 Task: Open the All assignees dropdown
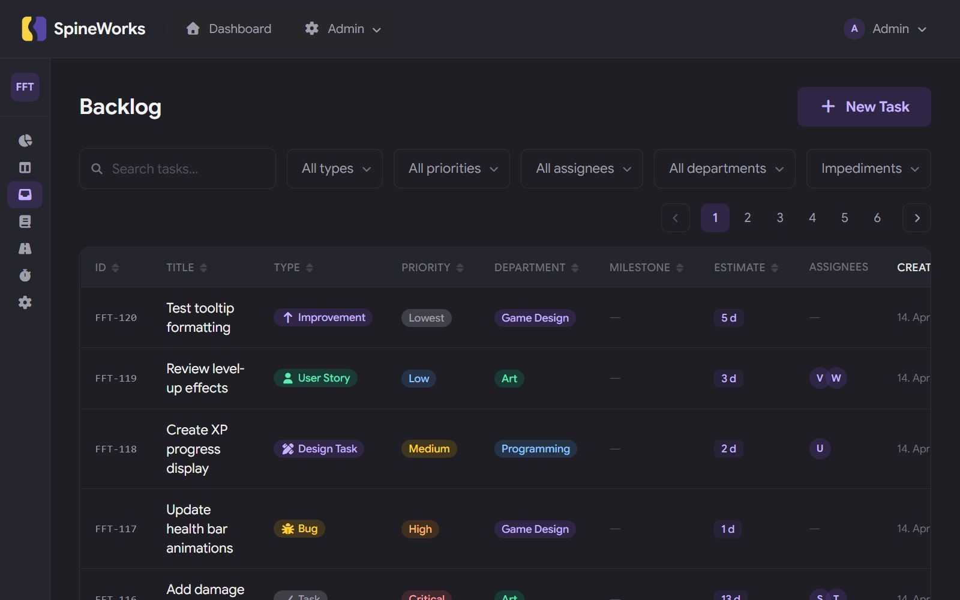pyautogui.click(x=581, y=169)
